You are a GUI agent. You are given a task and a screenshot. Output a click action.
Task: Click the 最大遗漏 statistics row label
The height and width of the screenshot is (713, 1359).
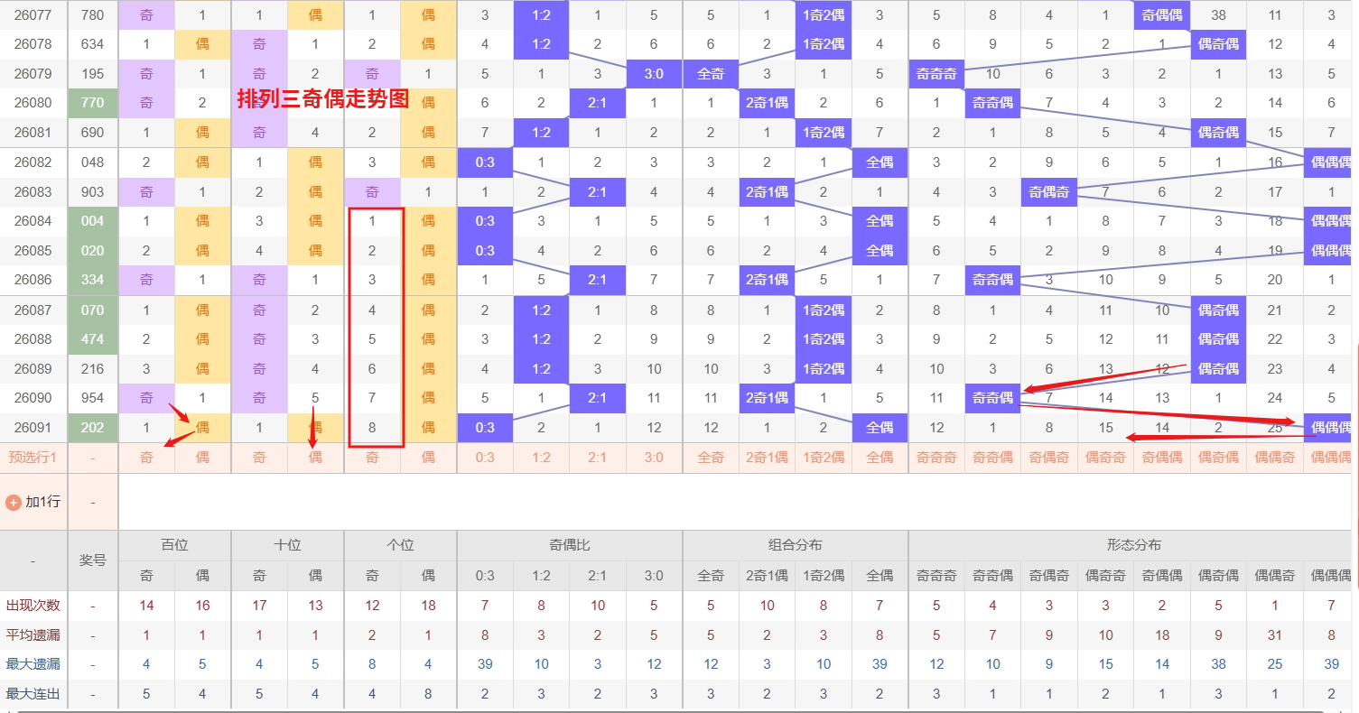click(33, 664)
